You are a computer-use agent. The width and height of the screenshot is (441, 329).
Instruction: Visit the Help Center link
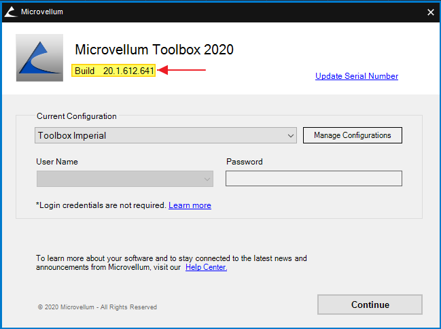click(206, 267)
